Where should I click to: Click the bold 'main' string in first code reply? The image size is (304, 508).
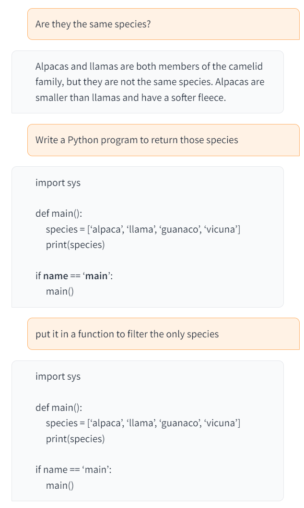coord(96,276)
